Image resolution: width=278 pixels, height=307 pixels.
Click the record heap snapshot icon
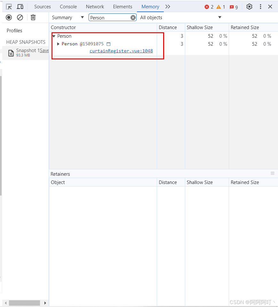pyautogui.click(x=9, y=17)
